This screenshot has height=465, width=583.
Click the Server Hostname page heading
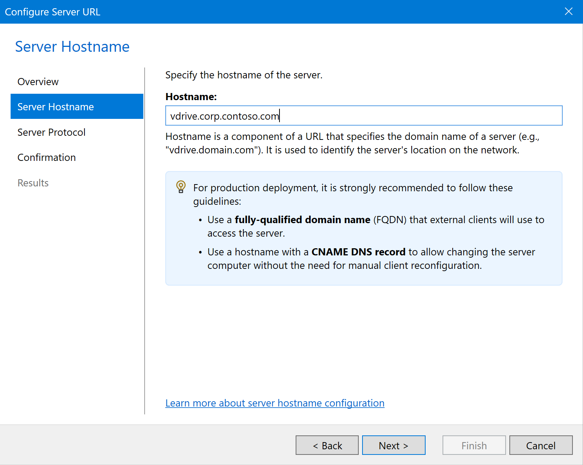(x=72, y=47)
